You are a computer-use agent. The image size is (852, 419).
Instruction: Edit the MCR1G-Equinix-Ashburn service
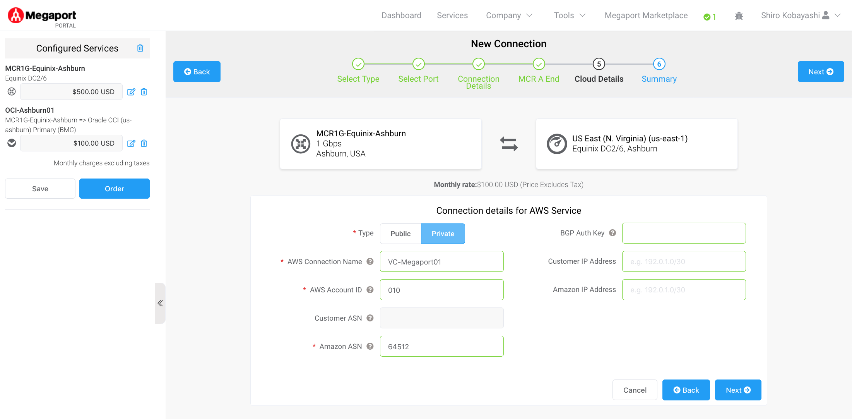131,92
